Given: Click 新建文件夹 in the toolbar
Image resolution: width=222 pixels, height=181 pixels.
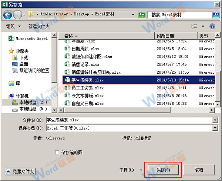Looking at the screenshot, I should coord(39,27).
